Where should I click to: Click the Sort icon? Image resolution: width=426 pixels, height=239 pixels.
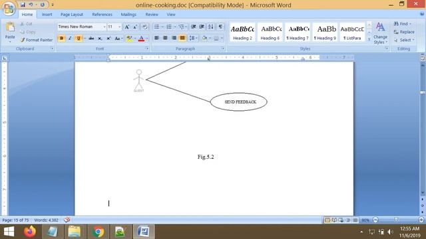[211, 27]
